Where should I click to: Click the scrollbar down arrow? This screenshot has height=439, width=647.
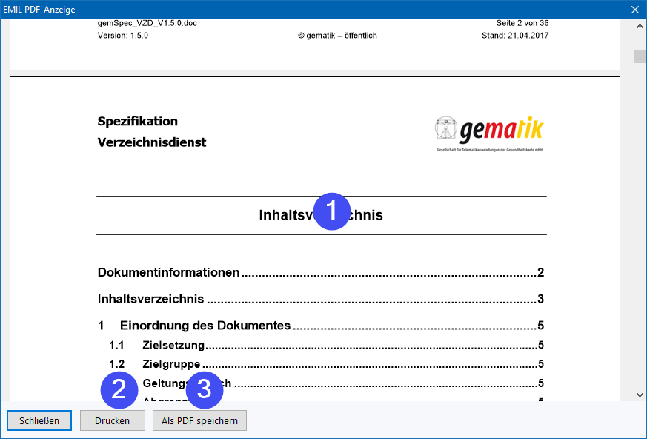point(639,396)
